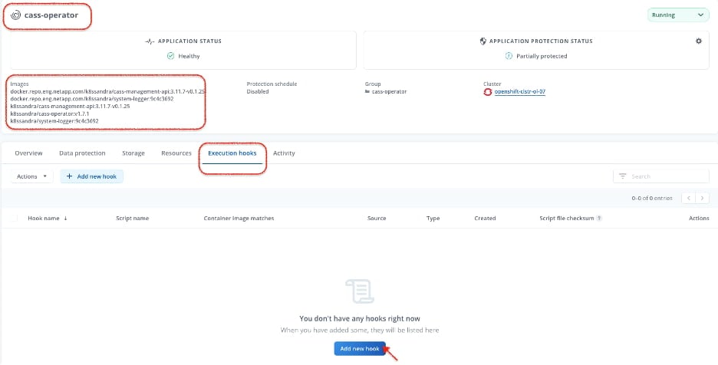The height and width of the screenshot is (365, 718).
Task: Open the openshift-clstr-ol-07 cluster link
Action: coord(520,91)
